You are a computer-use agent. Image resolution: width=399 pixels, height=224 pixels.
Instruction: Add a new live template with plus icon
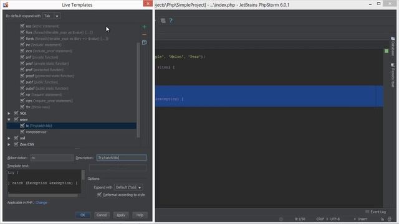tap(144, 27)
